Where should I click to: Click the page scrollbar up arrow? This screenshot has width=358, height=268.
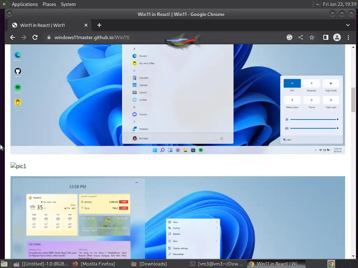click(353, 47)
